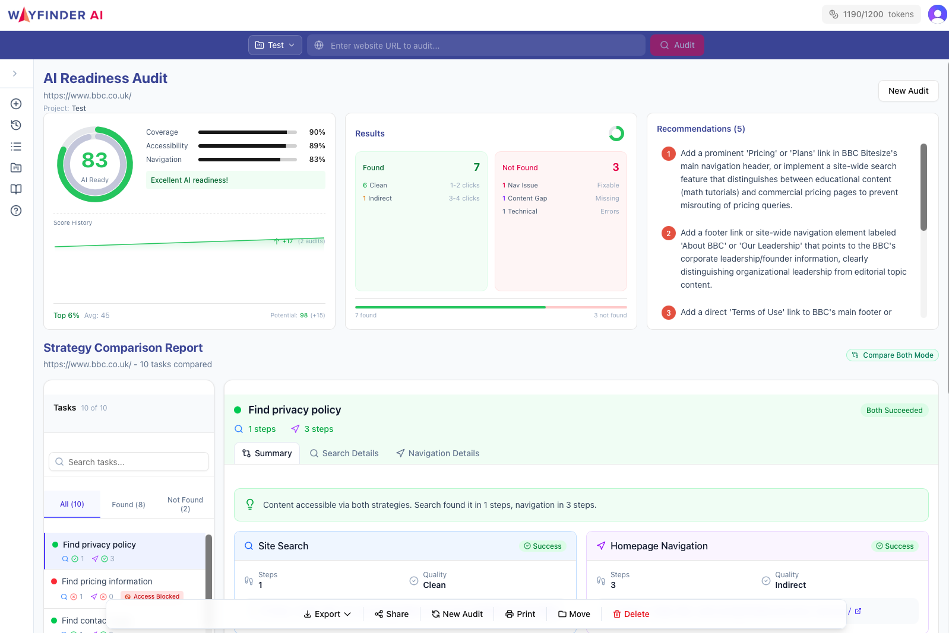Screen dimensions: 949x633
Task: Open the Test project dropdown
Action: 275,45
